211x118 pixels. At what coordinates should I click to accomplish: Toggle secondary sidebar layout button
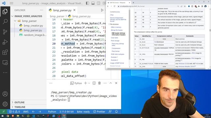click(99, 3)
